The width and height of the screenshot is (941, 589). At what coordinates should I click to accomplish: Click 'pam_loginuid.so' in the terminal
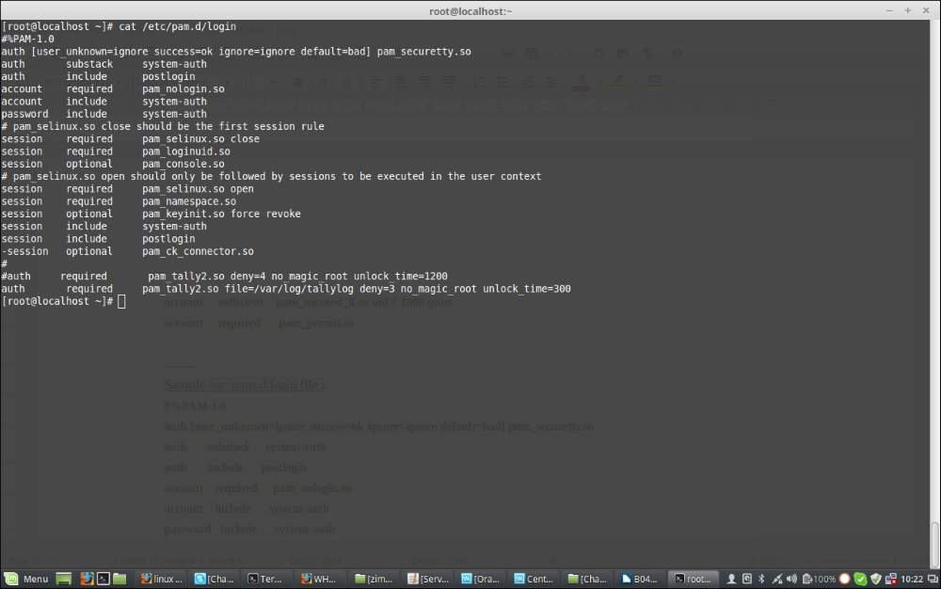(186, 151)
